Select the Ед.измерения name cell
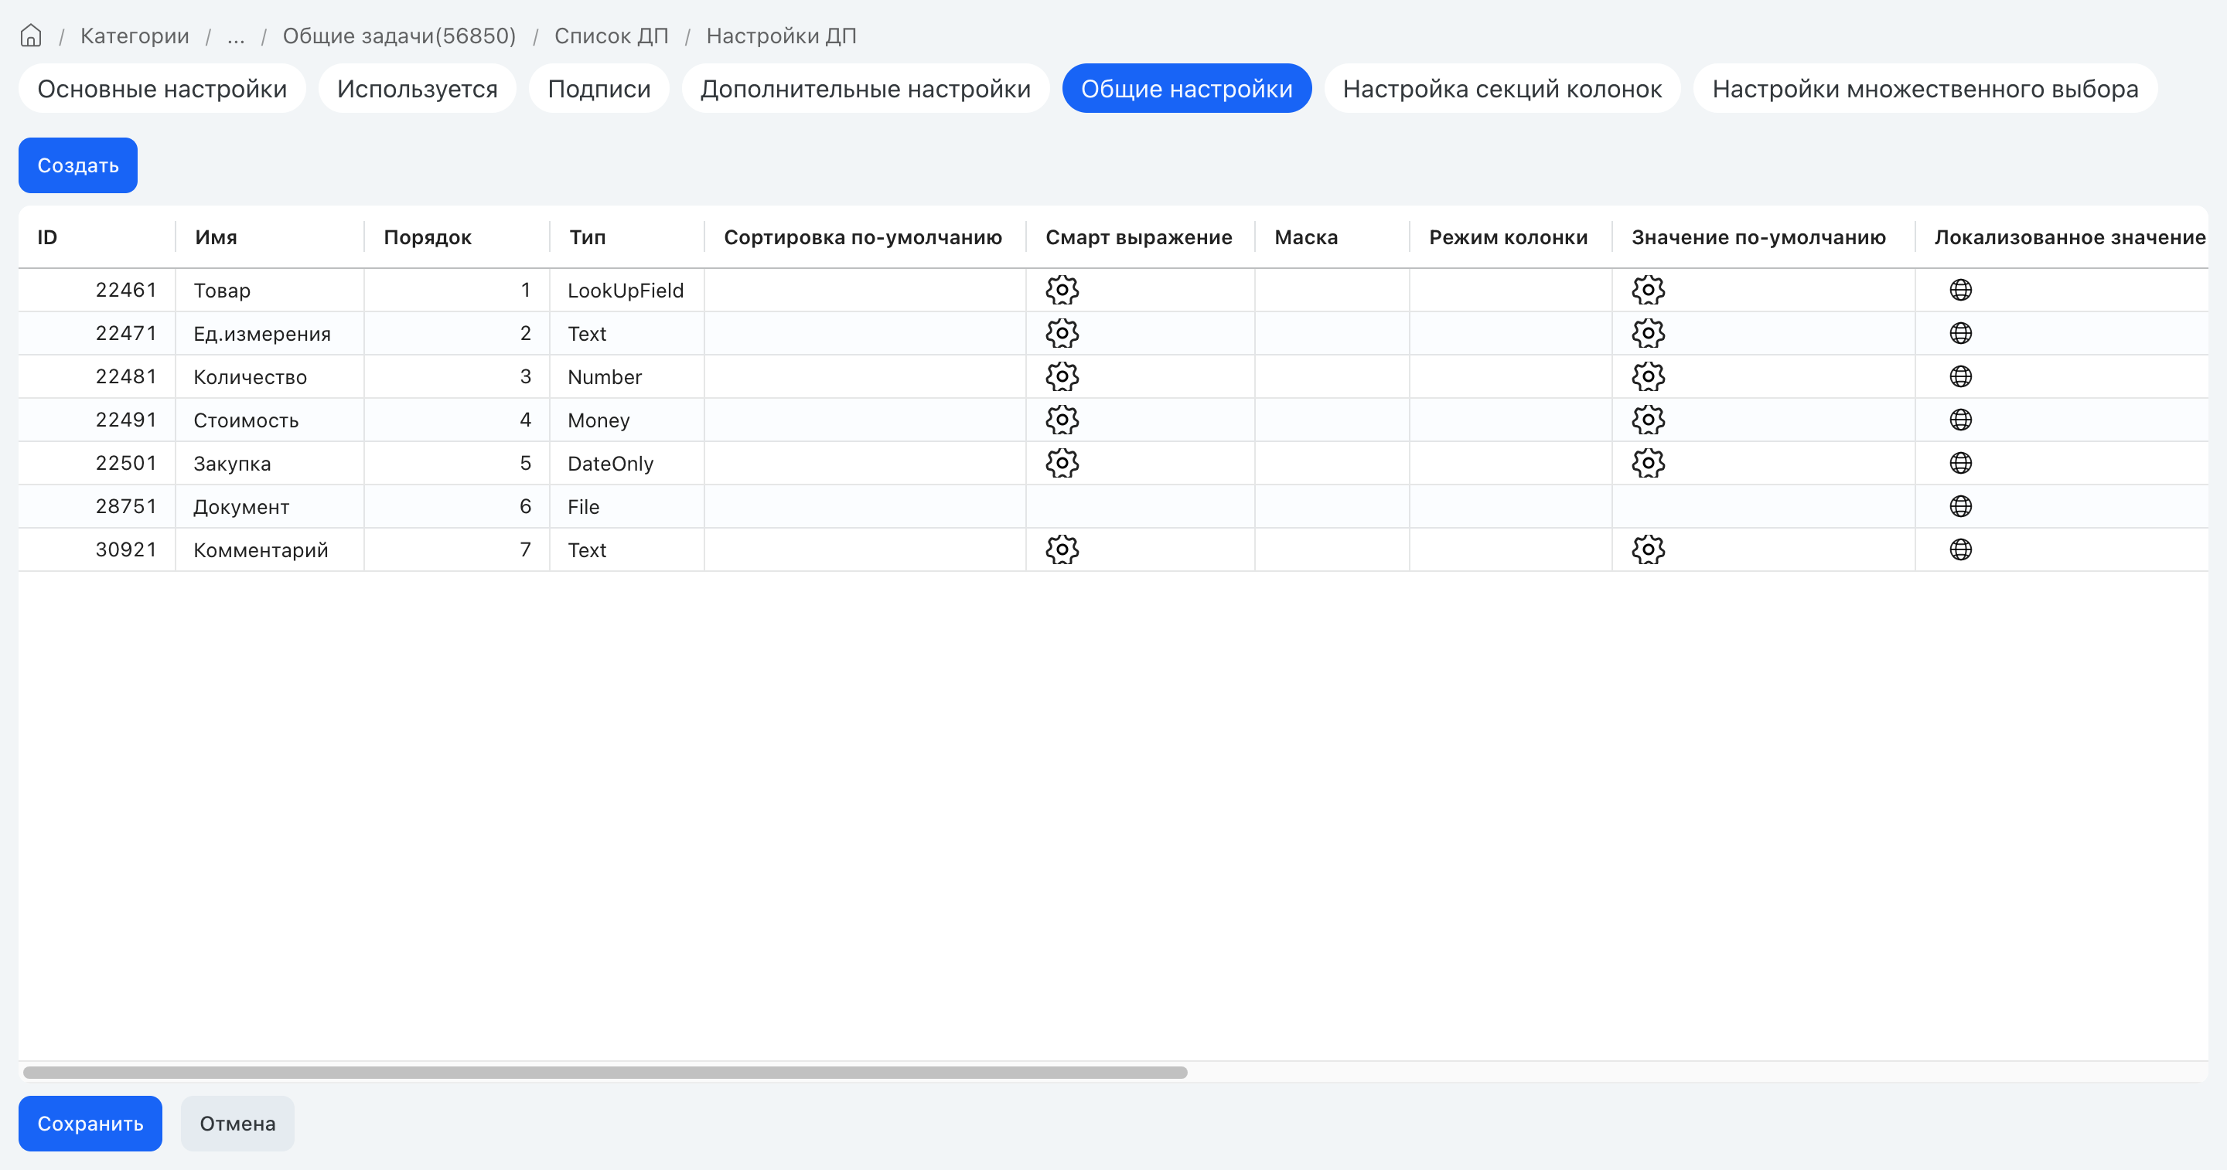 [x=270, y=332]
